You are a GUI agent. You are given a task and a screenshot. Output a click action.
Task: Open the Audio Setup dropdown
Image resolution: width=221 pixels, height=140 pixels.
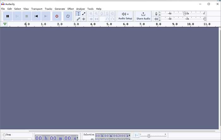pos(125,16)
